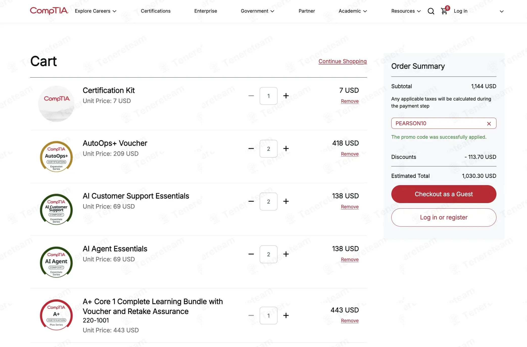Expand the Academic dropdown menu
This screenshot has width=527, height=347.
point(353,11)
